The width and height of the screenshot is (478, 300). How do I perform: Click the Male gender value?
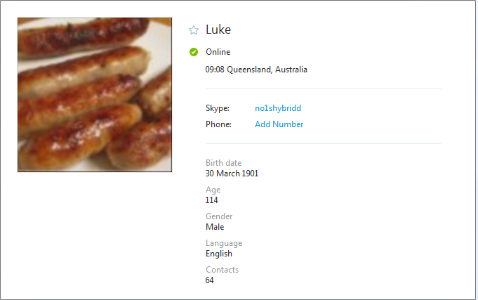[215, 227]
